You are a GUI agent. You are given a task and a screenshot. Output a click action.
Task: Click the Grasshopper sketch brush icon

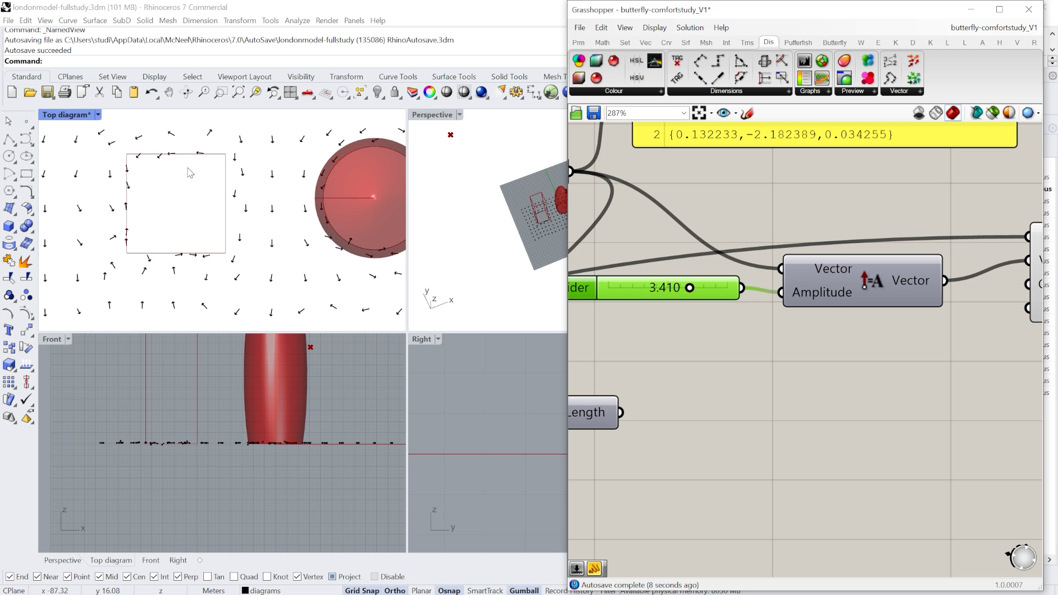[x=747, y=113]
